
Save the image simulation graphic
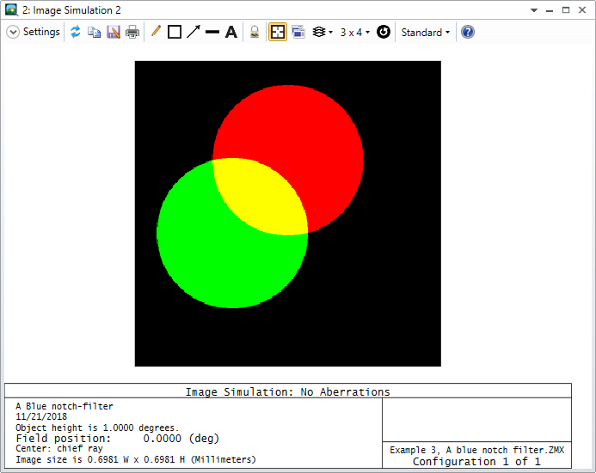pyautogui.click(x=114, y=33)
